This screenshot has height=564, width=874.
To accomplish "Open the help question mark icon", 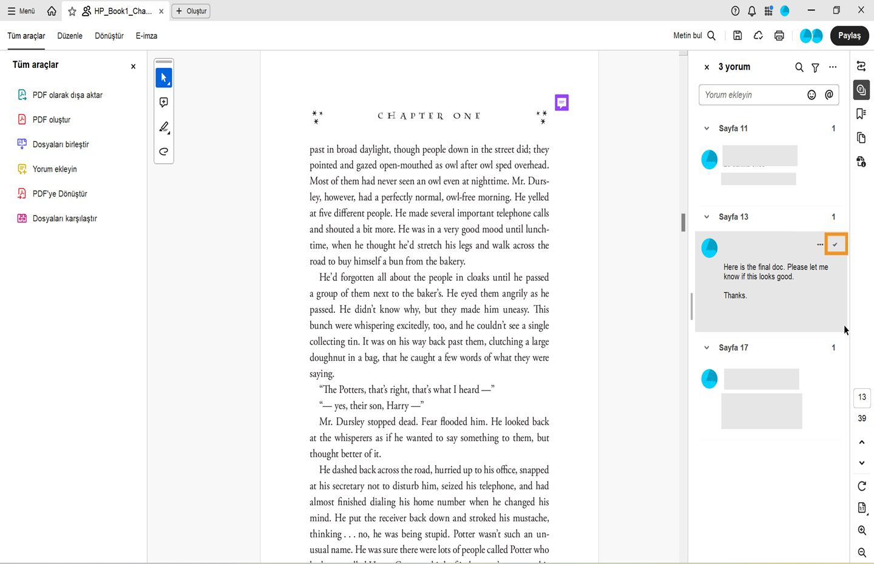I will click(736, 11).
